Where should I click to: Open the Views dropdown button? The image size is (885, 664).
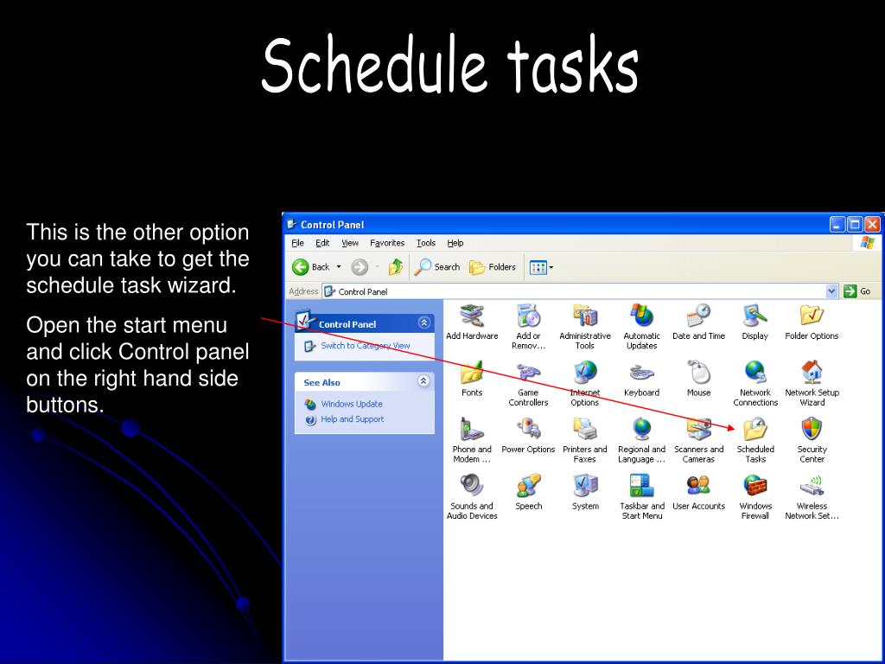pyautogui.click(x=541, y=267)
